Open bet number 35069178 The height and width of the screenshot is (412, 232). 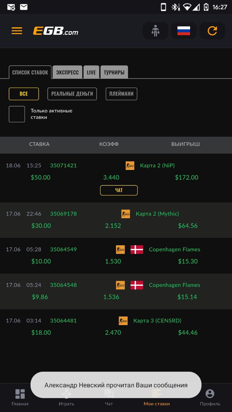point(63,214)
